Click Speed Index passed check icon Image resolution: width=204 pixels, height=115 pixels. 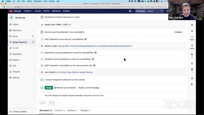point(42,25)
